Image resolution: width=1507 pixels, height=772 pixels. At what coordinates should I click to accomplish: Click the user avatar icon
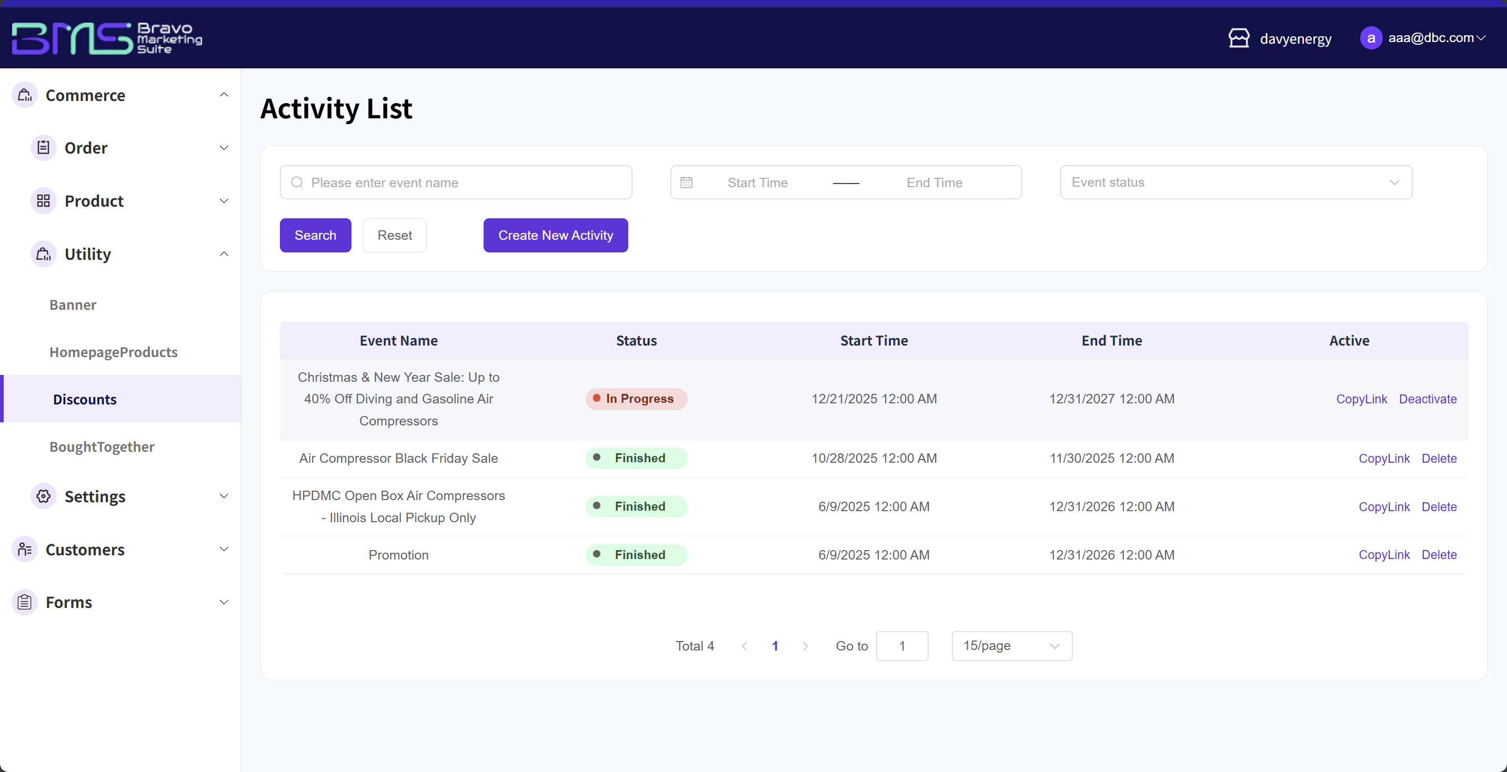[1371, 38]
